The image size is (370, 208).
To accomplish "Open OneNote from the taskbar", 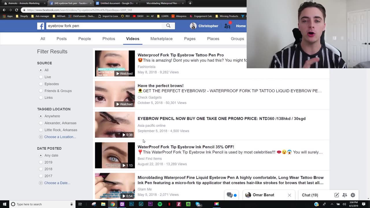I will tap(122, 204).
